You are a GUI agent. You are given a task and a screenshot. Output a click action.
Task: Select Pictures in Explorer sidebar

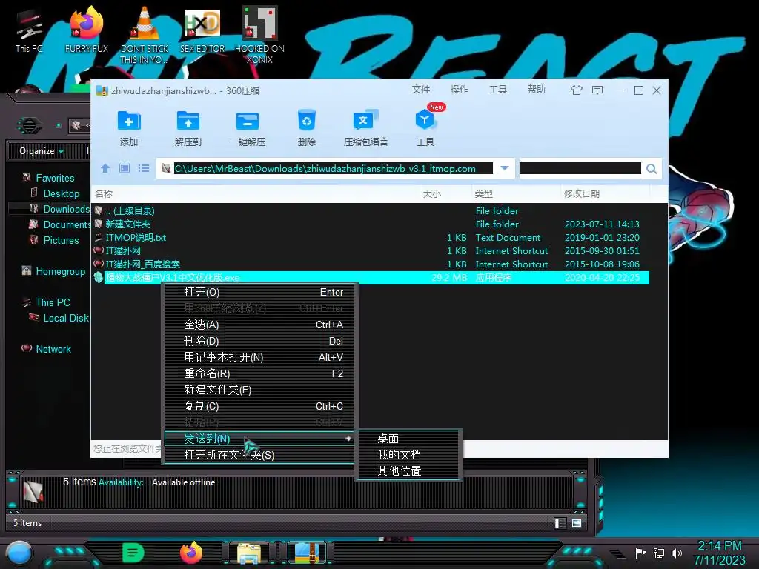coord(61,240)
